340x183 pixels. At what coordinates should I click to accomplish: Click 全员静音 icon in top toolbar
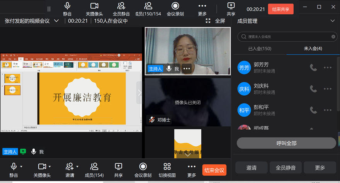tap(121, 6)
